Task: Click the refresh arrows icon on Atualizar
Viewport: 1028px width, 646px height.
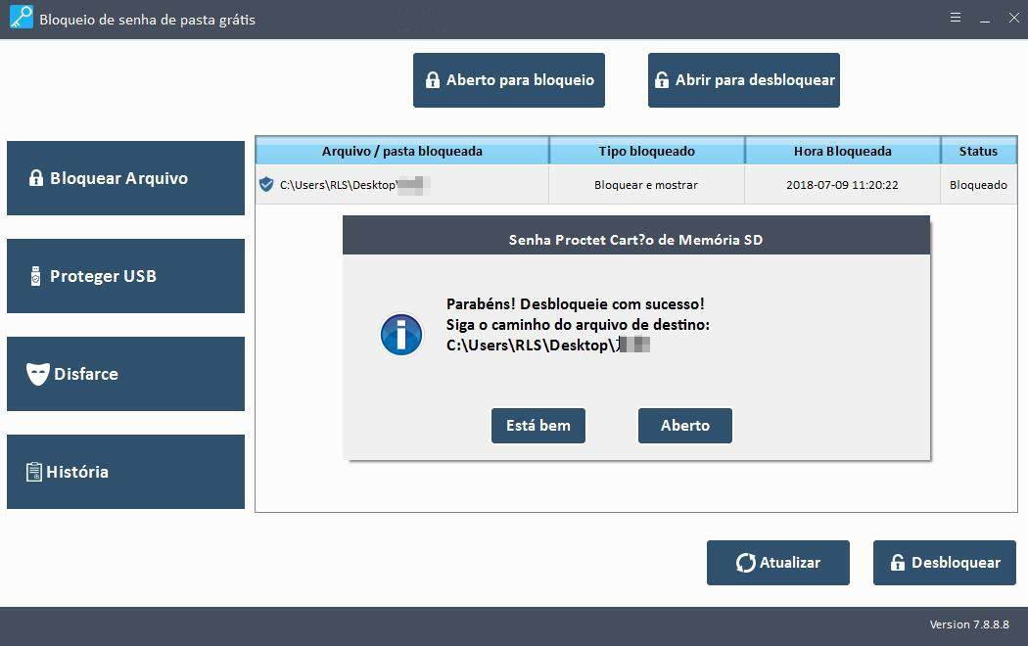Action: pos(745,563)
